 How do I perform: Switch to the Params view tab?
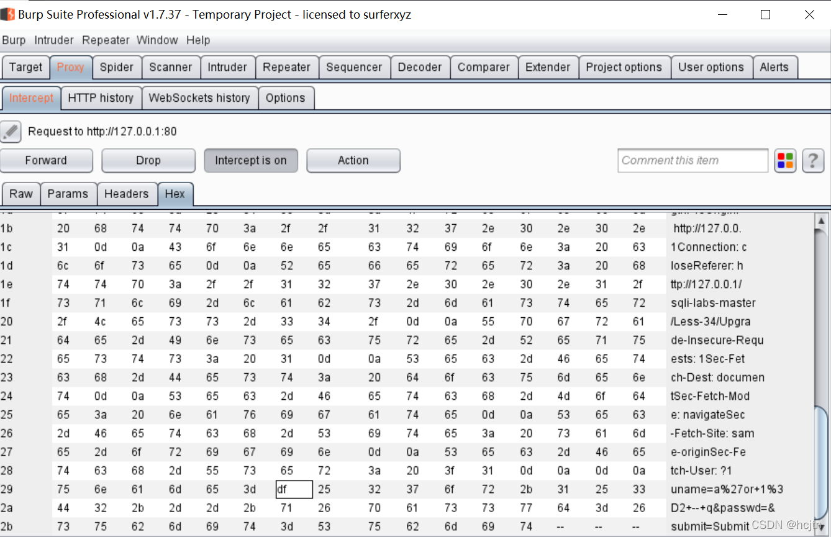[x=68, y=194]
